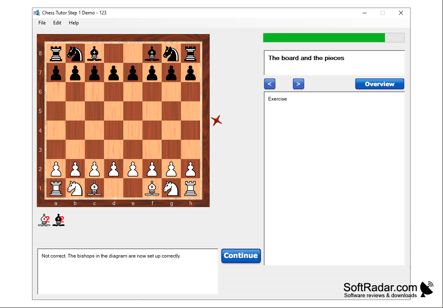Viewport: 443px width, 308px height.
Task: Click the white bishop on c1
Action: (x=94, y=188)
